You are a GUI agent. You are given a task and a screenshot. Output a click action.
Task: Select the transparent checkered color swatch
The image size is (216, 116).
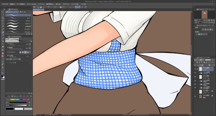(x=28, y=109)
